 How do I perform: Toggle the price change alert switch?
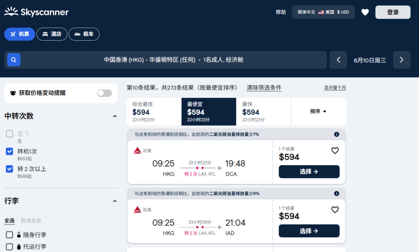(x=104, y=93)
